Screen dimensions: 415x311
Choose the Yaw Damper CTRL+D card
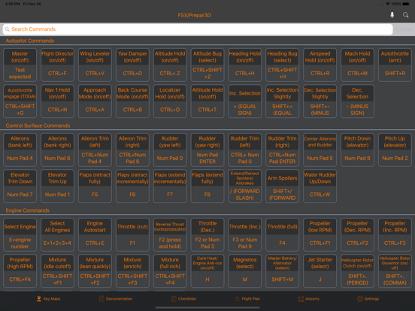tap(132, 65)
